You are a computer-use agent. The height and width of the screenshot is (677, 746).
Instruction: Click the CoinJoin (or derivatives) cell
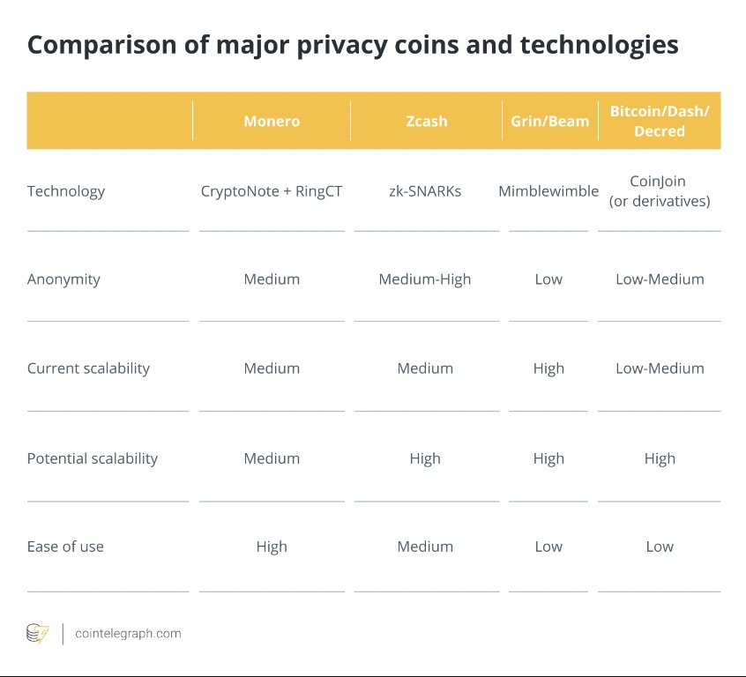pyautogui.click(x=660, y=191)
